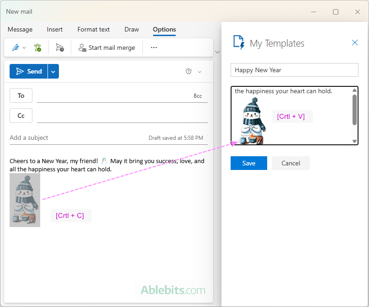
Task: Open the Cc recipients picker
Action: coord(21,116)
